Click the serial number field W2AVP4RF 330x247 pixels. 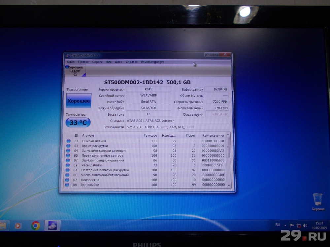[x=148, y=96]
